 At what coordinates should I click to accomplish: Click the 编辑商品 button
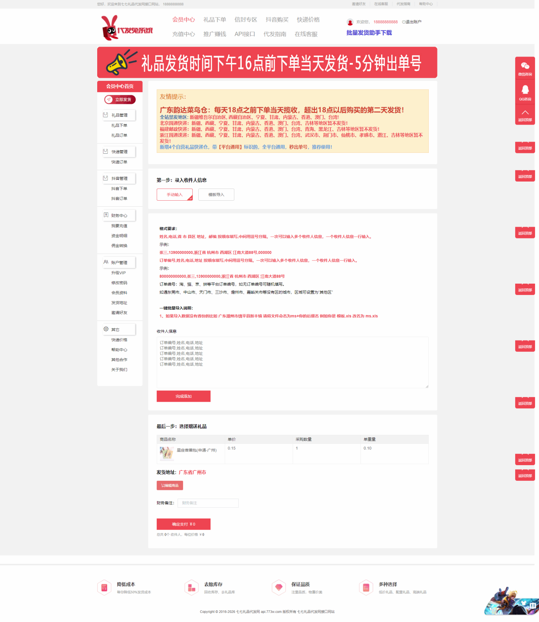(170, 485)
